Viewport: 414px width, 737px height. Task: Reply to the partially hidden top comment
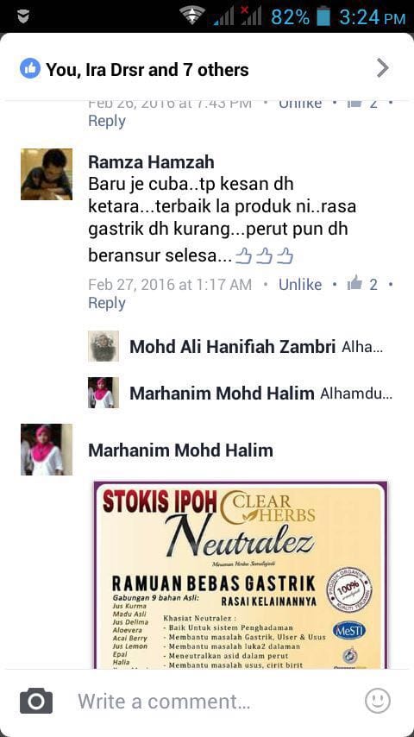(x=107, y=121)
